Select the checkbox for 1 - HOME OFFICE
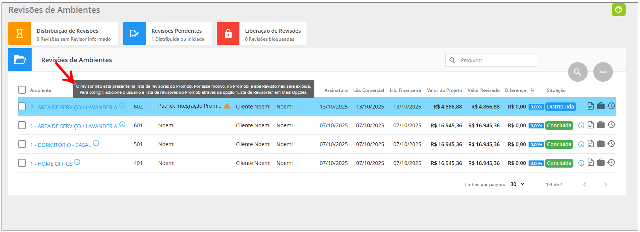Image resolution: width=640 pixels, height=232 pixels. (22, 163)
